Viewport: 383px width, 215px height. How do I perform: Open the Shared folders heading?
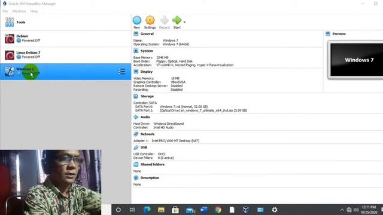click(x=153, y=165)
